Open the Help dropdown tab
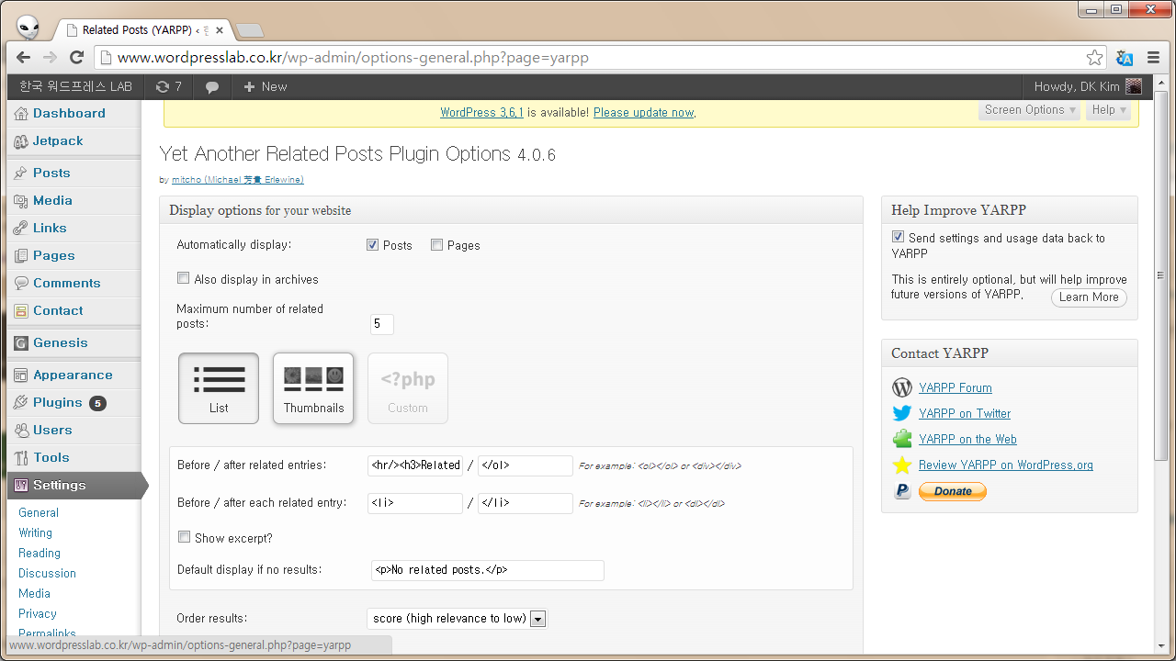Viewport: 1176px width, 661px height. tap(1109, 110)
